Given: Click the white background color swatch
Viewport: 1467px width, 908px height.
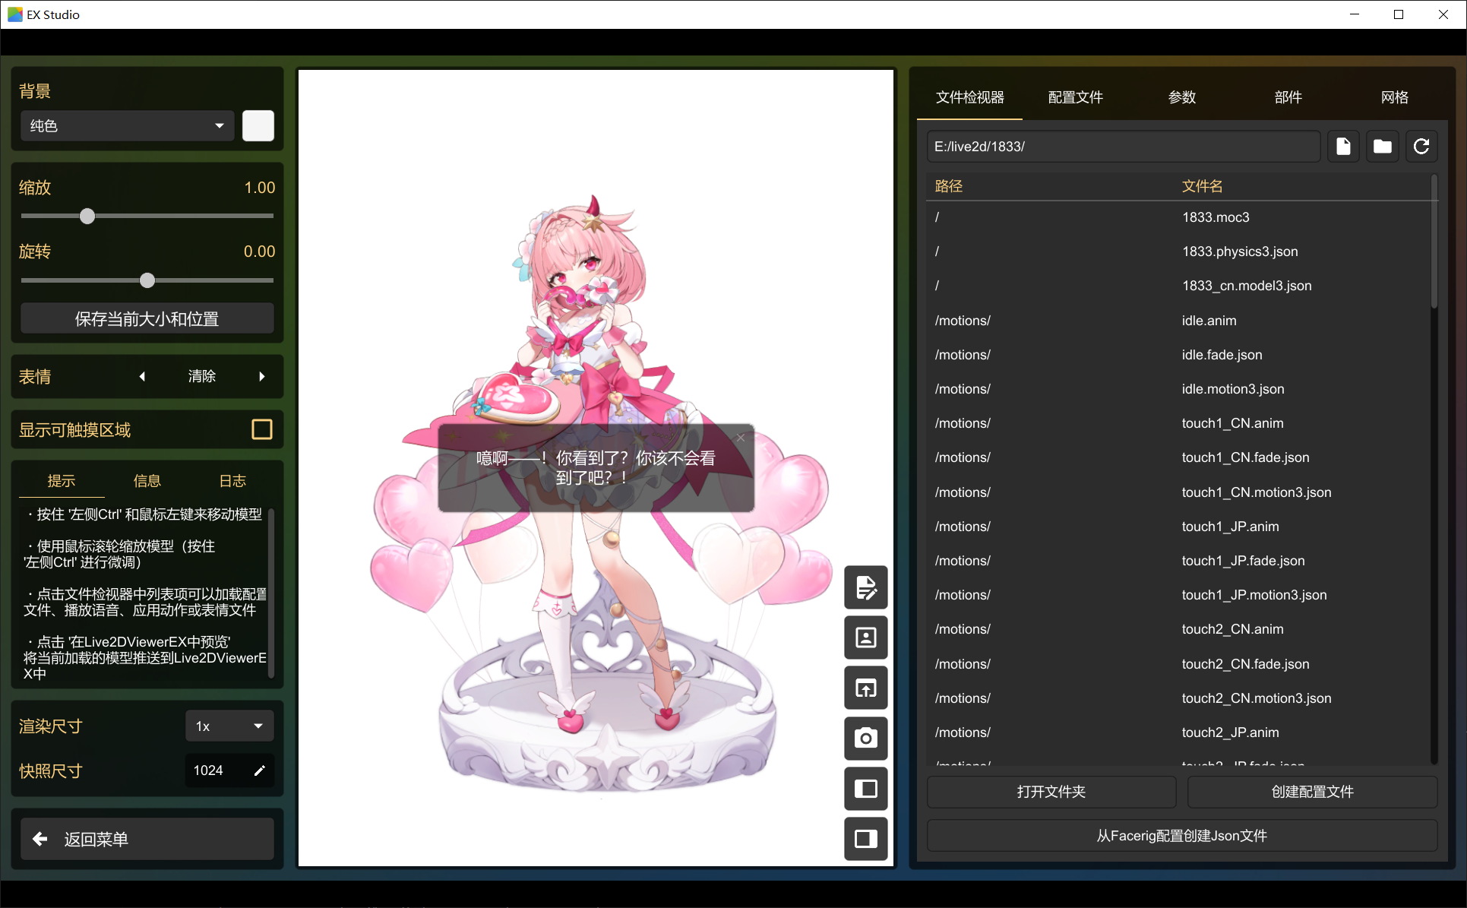Looking at the screenshot, I should [258, 125].
